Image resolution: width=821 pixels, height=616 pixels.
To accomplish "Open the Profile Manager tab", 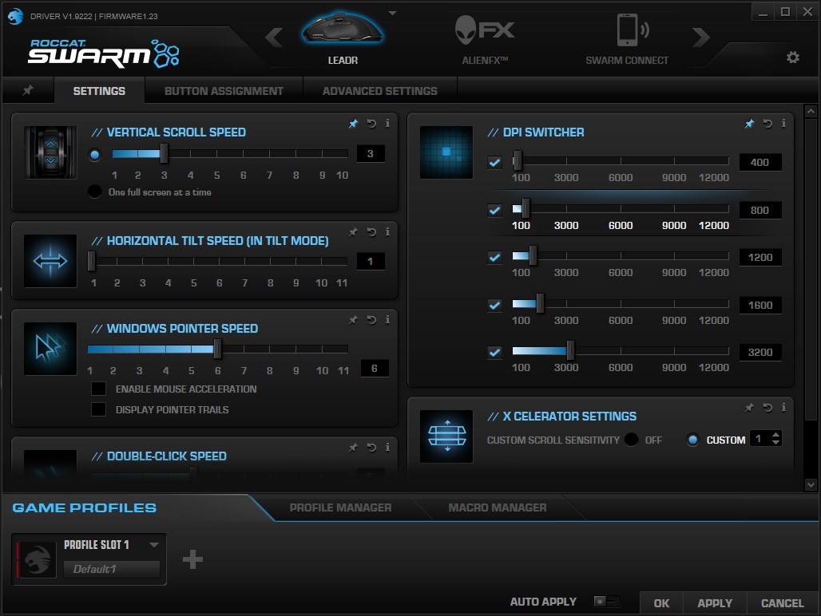I will 340,507.
